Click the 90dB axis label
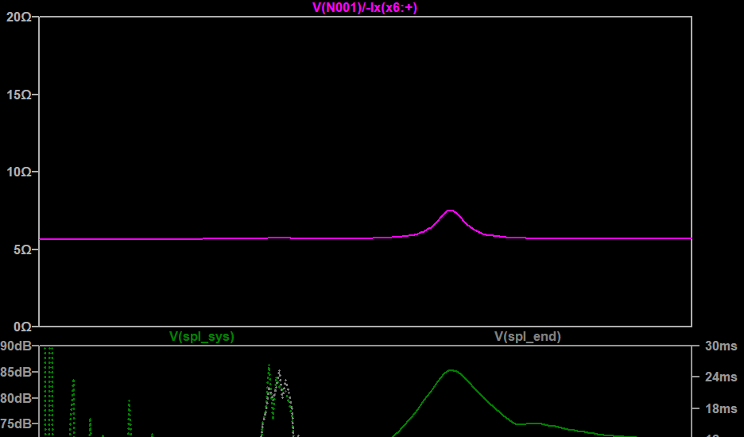Image resolution: width=744 pixels, height=437 pixels. click(x=16, y=346)
